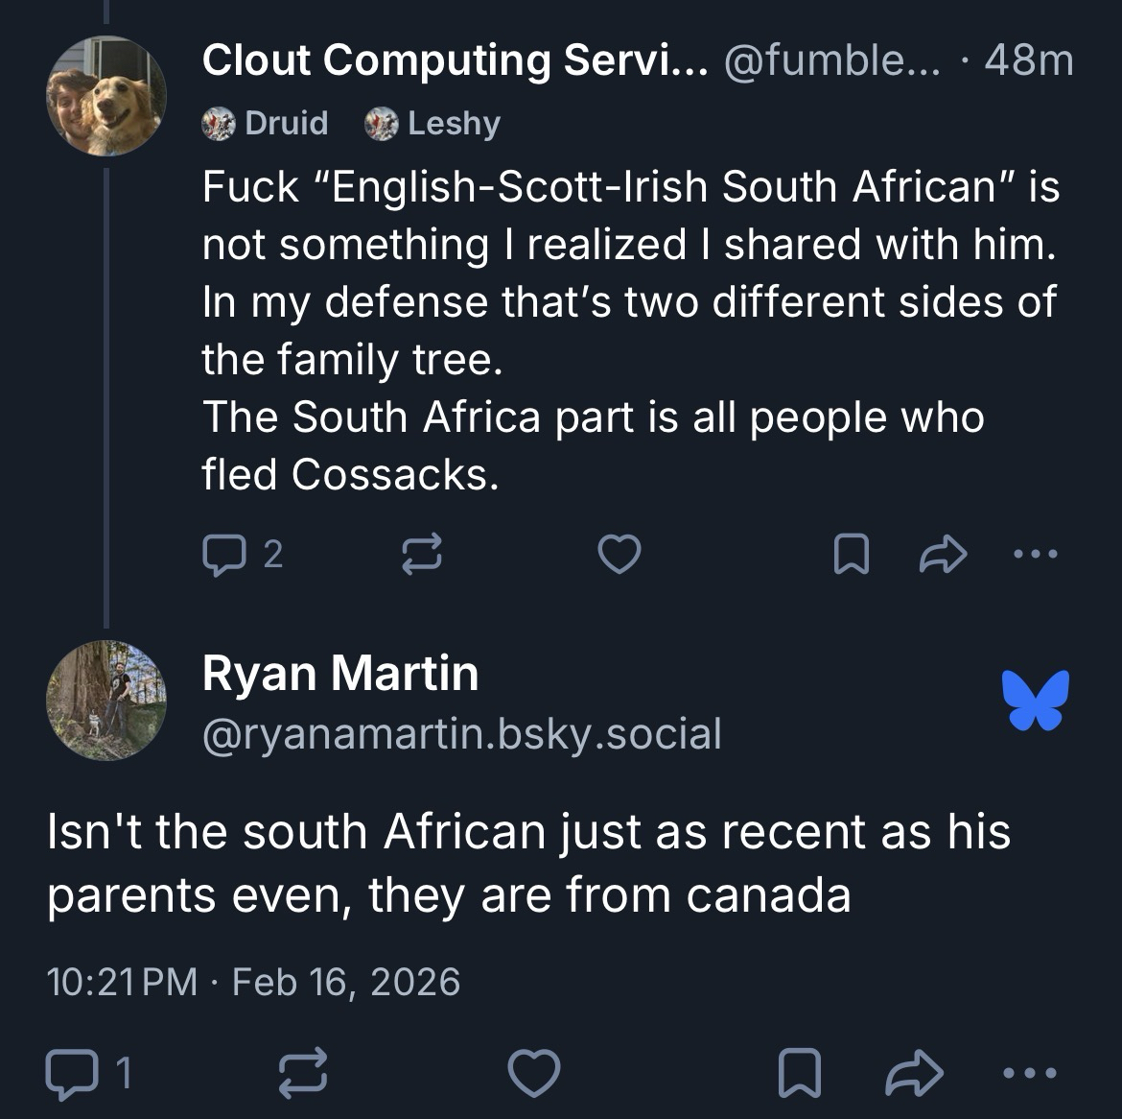Image resolution: width=1122 pixels, height=1119 pixels.
Task: Like Ryan Martin's post
Action: click(x=533, y=1073)
